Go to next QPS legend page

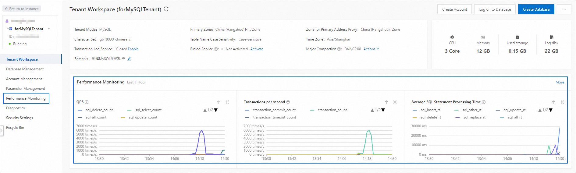pyautogui.click(x=216, y=110)
